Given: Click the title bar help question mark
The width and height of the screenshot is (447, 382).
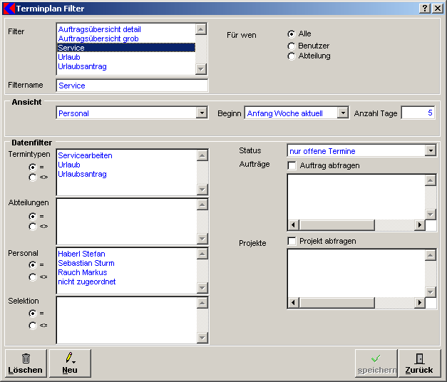Looking at the screenshot, I should tap(425, 9).
